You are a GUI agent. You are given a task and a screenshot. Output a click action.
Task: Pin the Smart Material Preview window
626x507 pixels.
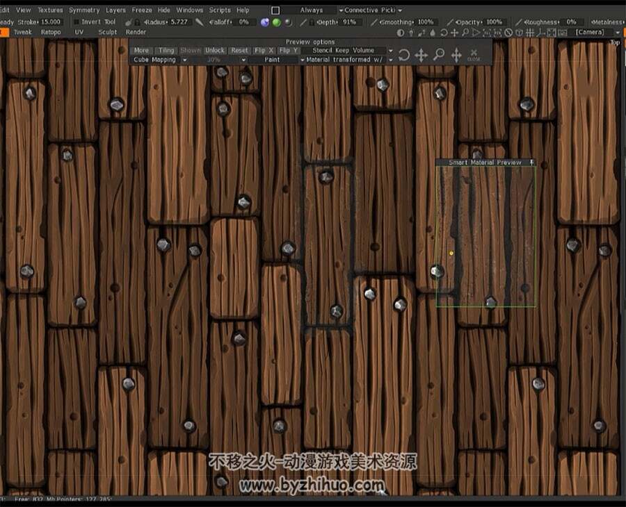pos(531,163)
